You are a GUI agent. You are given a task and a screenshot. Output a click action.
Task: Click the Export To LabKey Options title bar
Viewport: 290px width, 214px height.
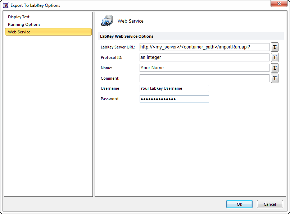(x=144, y=5)
